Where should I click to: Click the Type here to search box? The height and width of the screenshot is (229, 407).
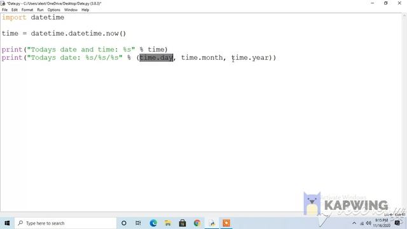[x=66, y=223]
